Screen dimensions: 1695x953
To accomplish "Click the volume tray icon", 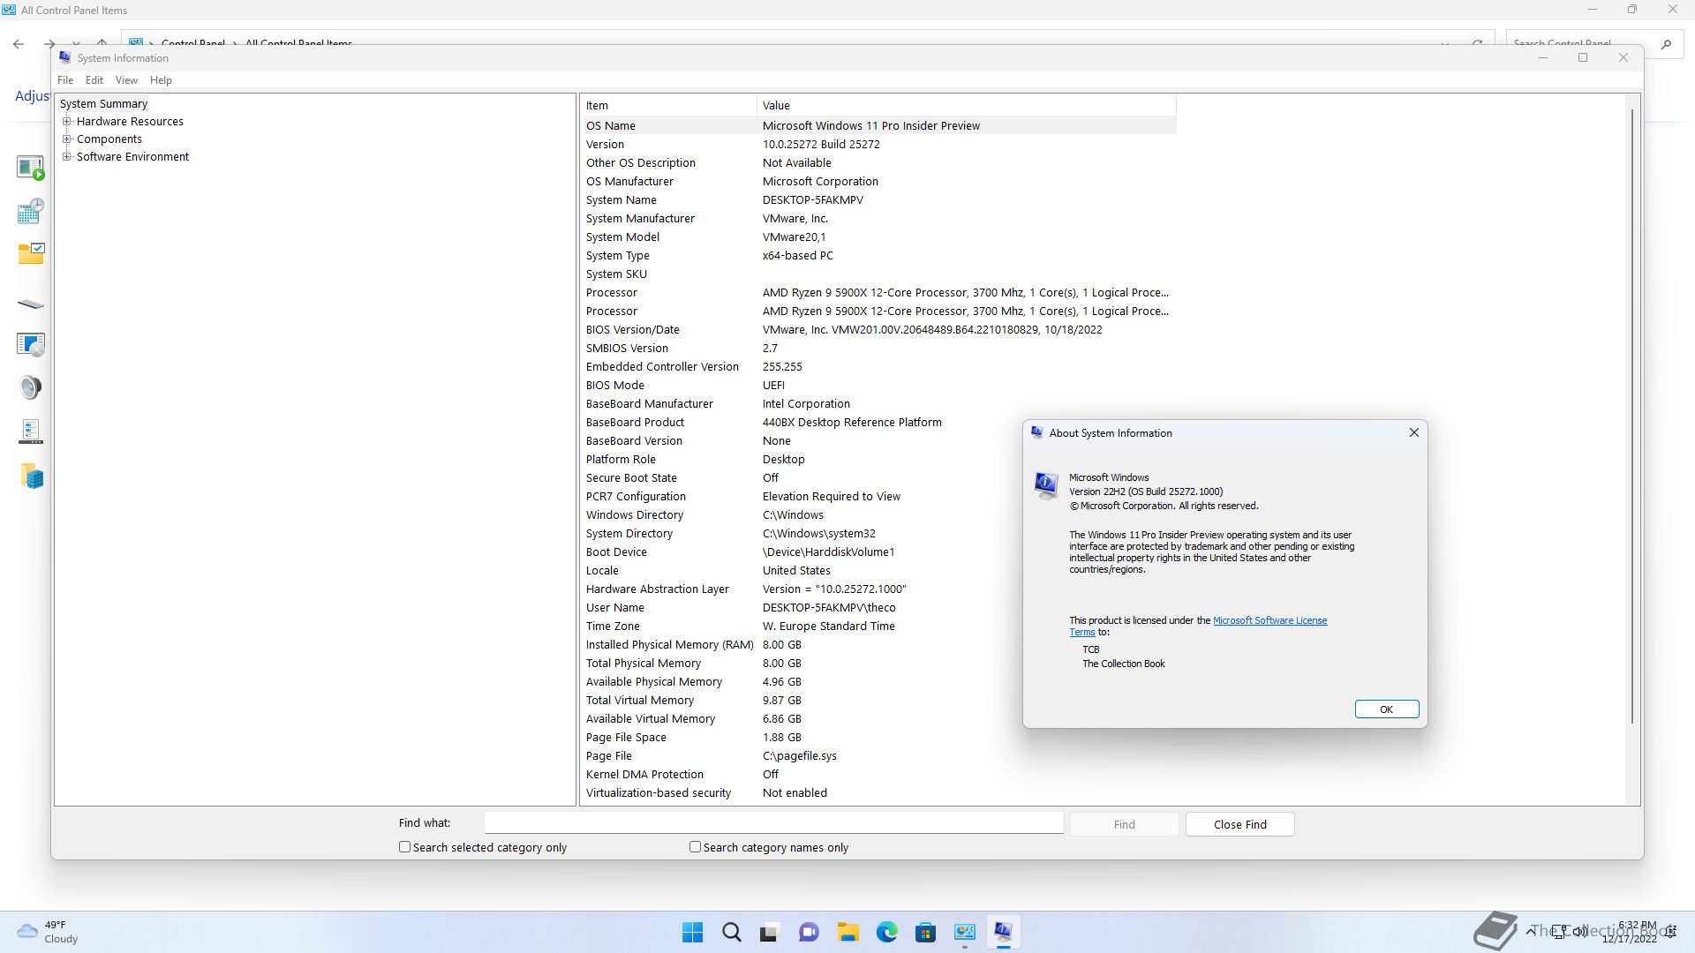I will coord(1580,931).
